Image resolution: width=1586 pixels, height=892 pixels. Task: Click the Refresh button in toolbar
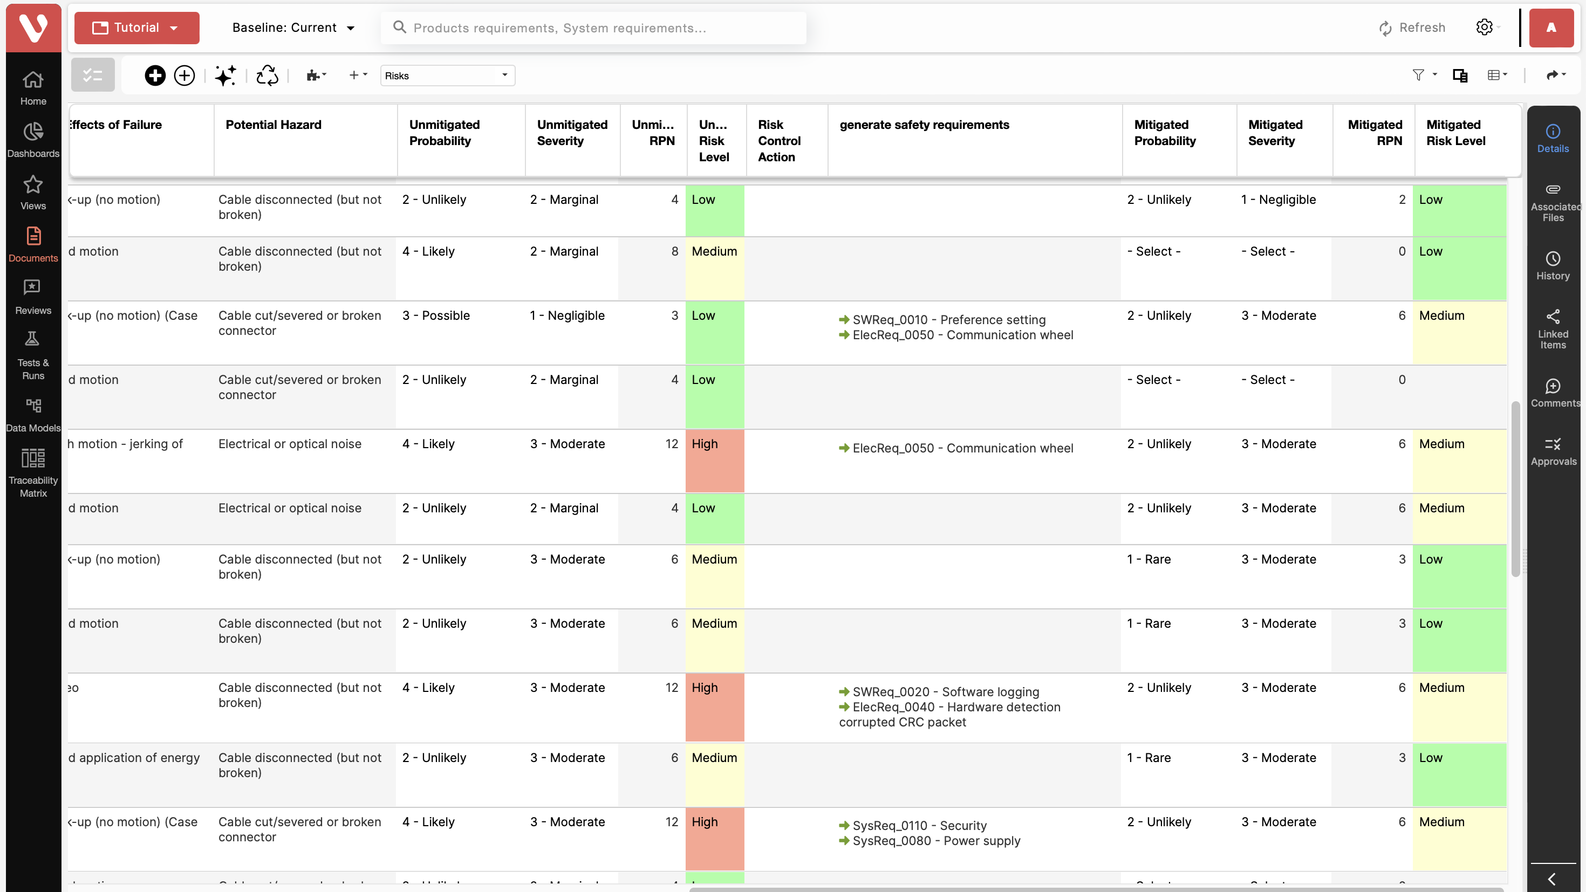click(1413, 27)
